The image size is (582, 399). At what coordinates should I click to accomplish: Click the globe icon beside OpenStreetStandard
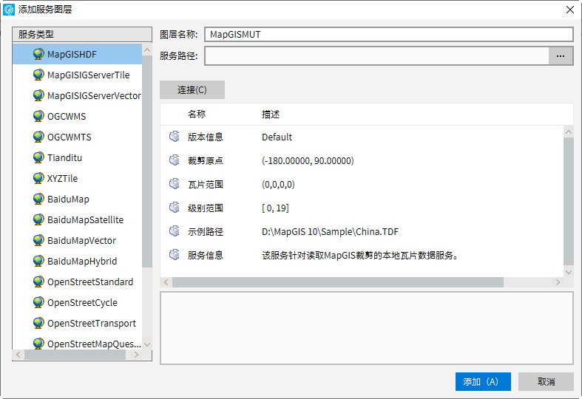tap(38, 282)
